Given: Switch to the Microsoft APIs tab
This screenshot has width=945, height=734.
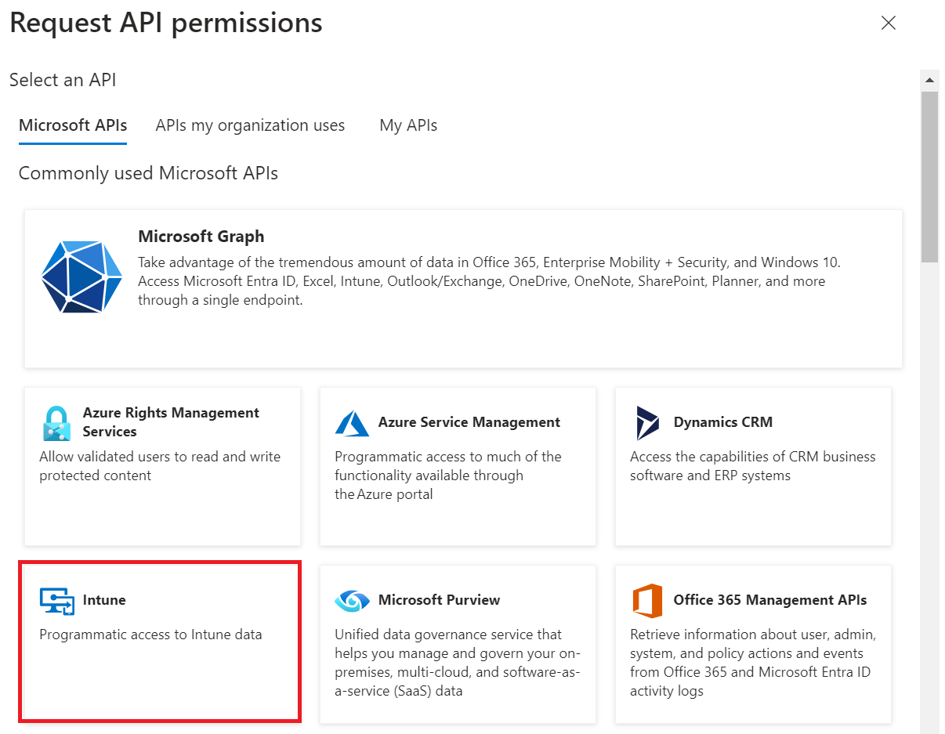Looking at the screenshot, I should (x=73, y=125).
